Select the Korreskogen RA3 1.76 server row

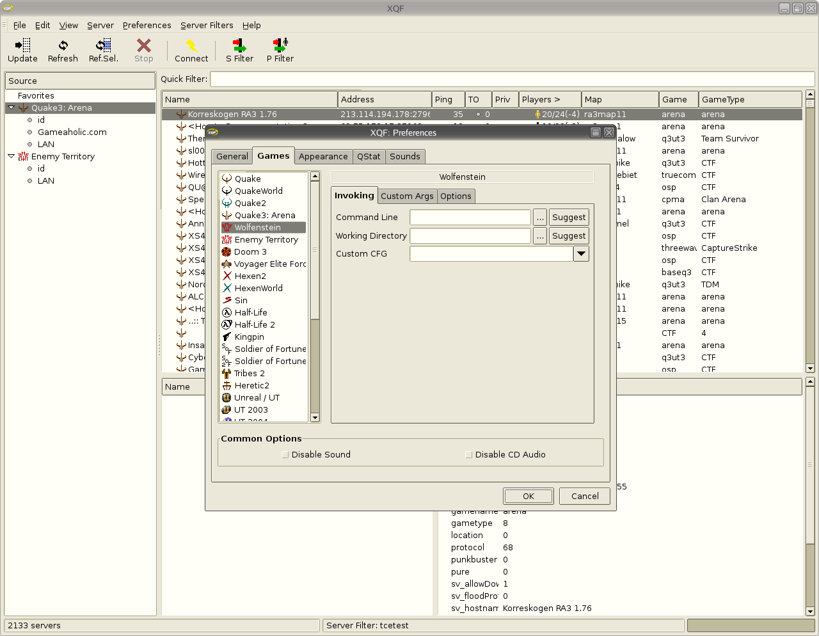[x=482, y=115]
